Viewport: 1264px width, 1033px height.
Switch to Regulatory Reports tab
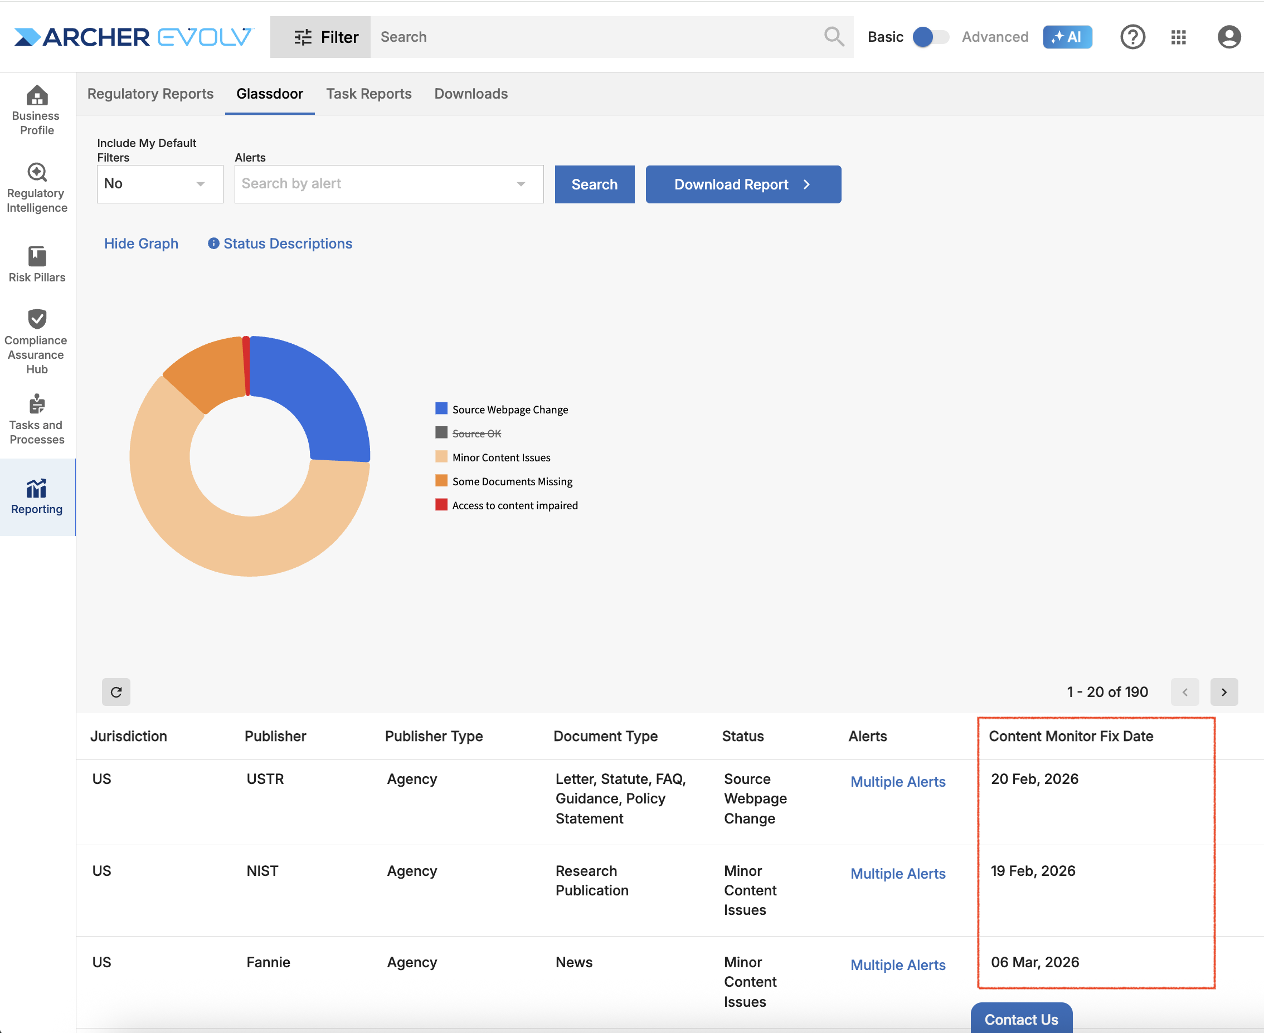150,94
